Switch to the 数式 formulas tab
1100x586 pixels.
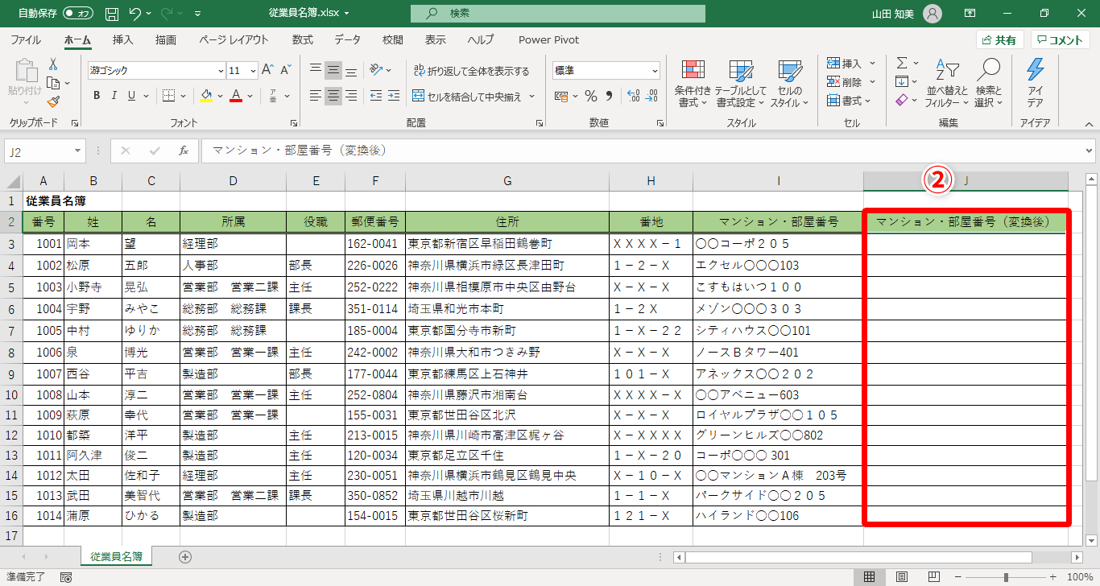tap(303, 39)
